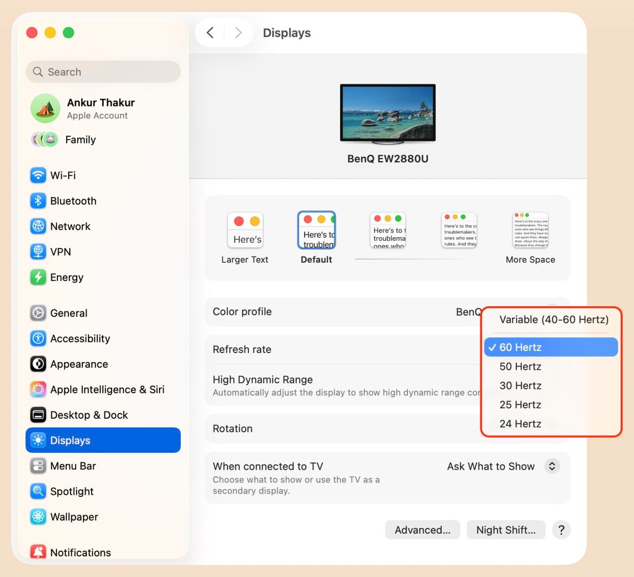
Task: Open Apple Intelligence & Siri icon
Action: tap(38, 389)
